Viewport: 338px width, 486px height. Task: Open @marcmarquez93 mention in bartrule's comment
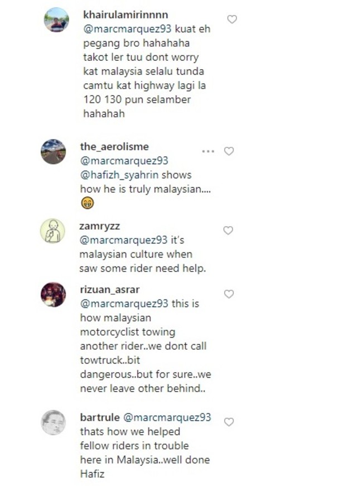[x=167, y=417]
